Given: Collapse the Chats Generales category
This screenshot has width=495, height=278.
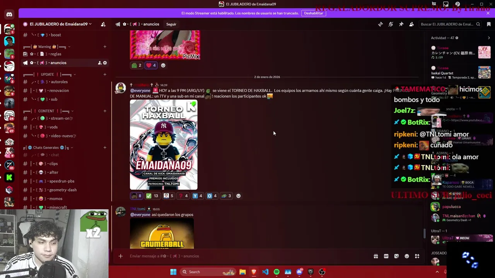Looking at the screenshot, I should [48, 147].
